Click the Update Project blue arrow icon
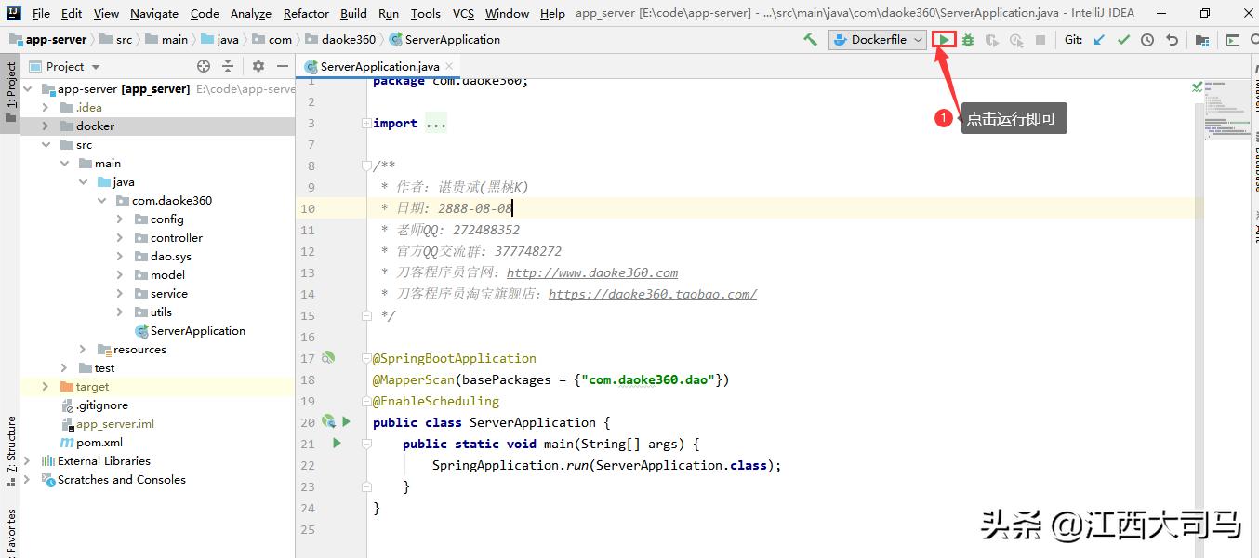The image size is (1259, 558). pyautogui.click(x=1098, y=39)
